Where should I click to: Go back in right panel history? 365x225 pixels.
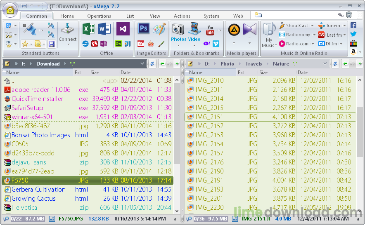tap(346, 64)
